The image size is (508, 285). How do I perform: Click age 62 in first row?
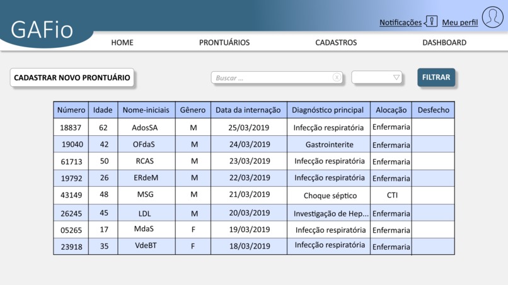click(x=103, y=128)
